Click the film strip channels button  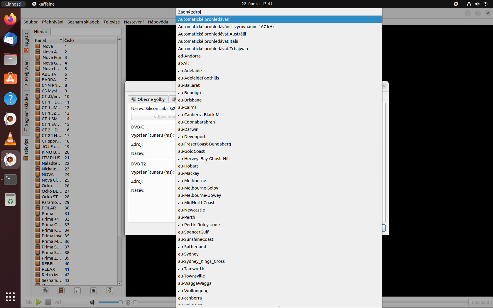tap(61, 291)
